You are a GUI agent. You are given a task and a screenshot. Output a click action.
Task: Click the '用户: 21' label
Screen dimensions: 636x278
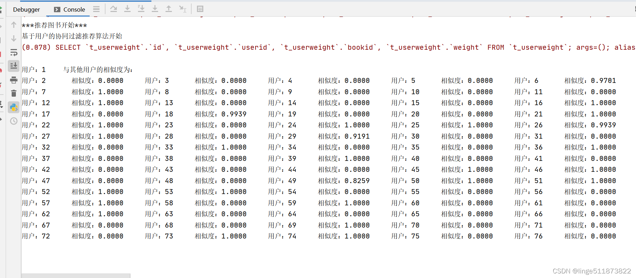tap(529, 114)
